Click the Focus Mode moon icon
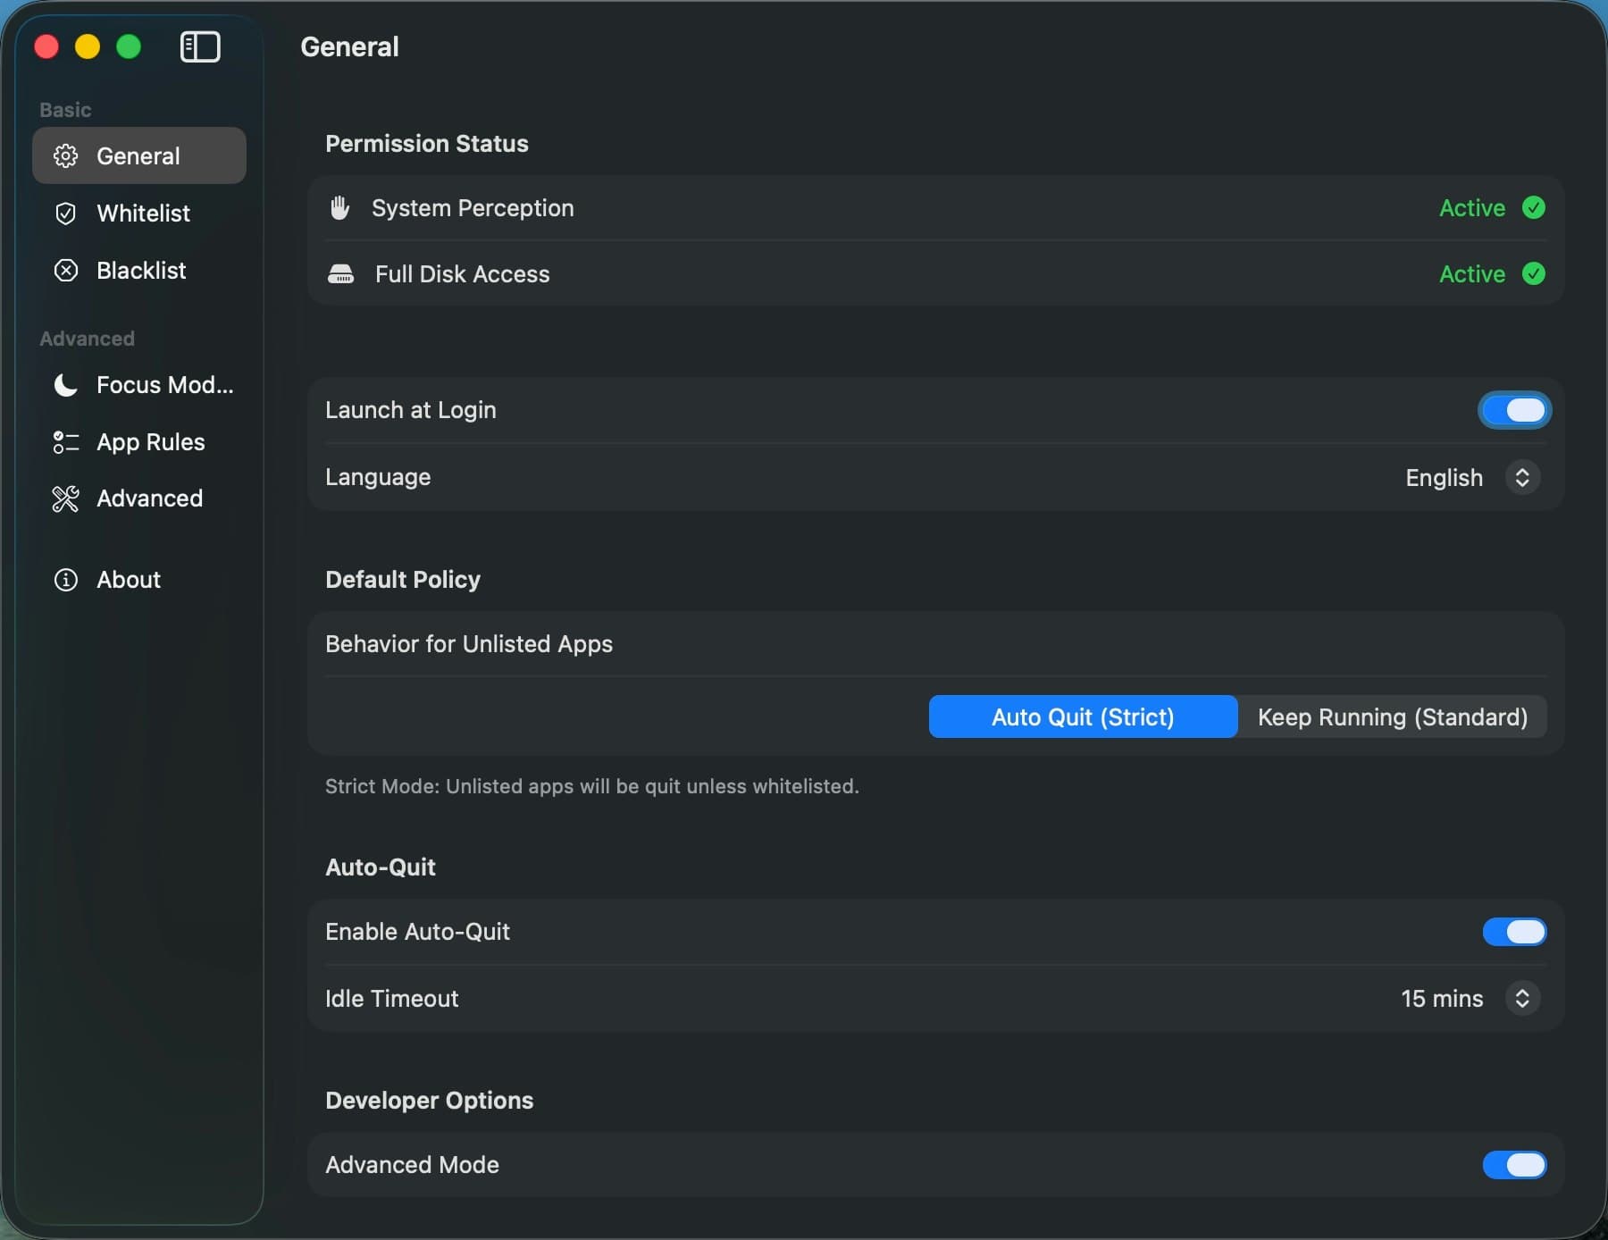 click(65, 385)
